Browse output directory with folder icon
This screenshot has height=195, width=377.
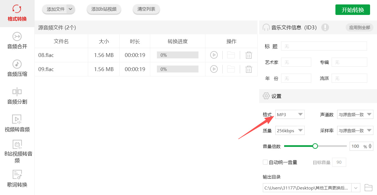368,188
